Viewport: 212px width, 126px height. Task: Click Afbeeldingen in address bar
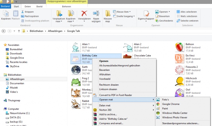(x=55, y=31)
